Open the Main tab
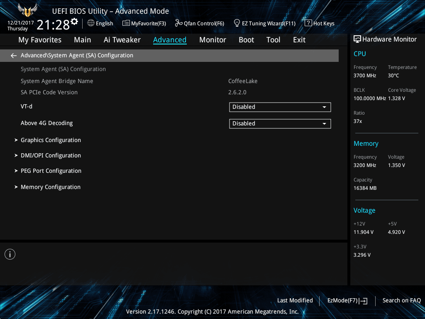 pos(83,40)
